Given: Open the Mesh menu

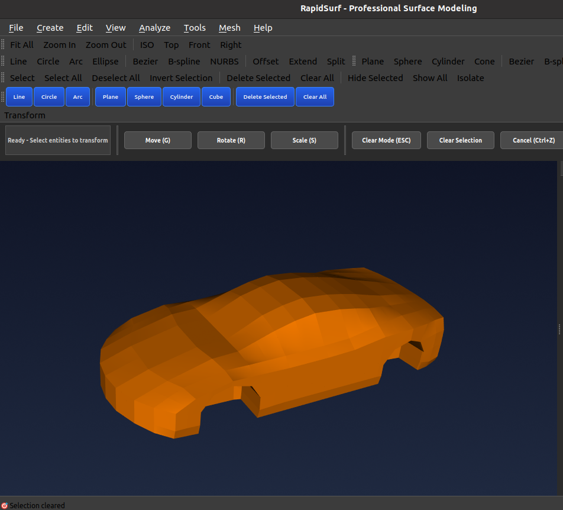Looking at the screenshot, I should (x=229, y=27).
